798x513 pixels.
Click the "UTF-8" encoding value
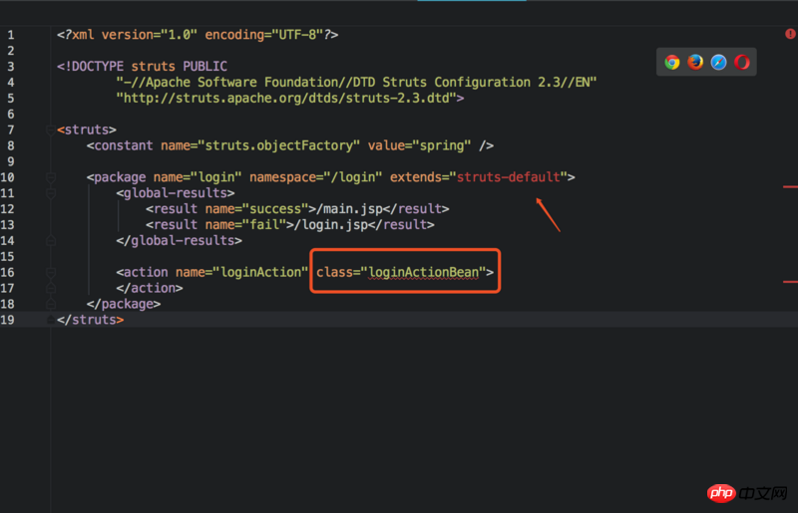tap(297, 35)
